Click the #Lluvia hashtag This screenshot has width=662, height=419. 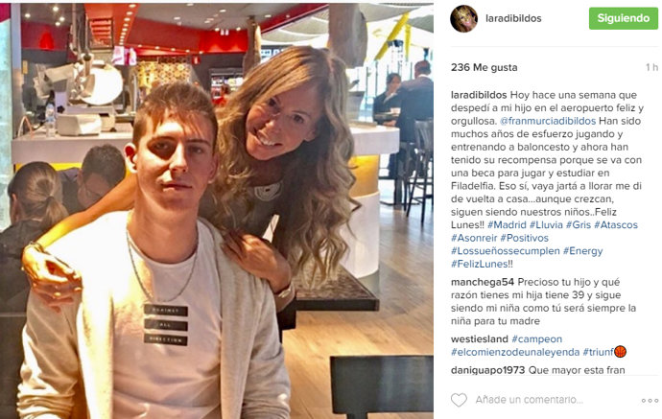tap(546, 225)
